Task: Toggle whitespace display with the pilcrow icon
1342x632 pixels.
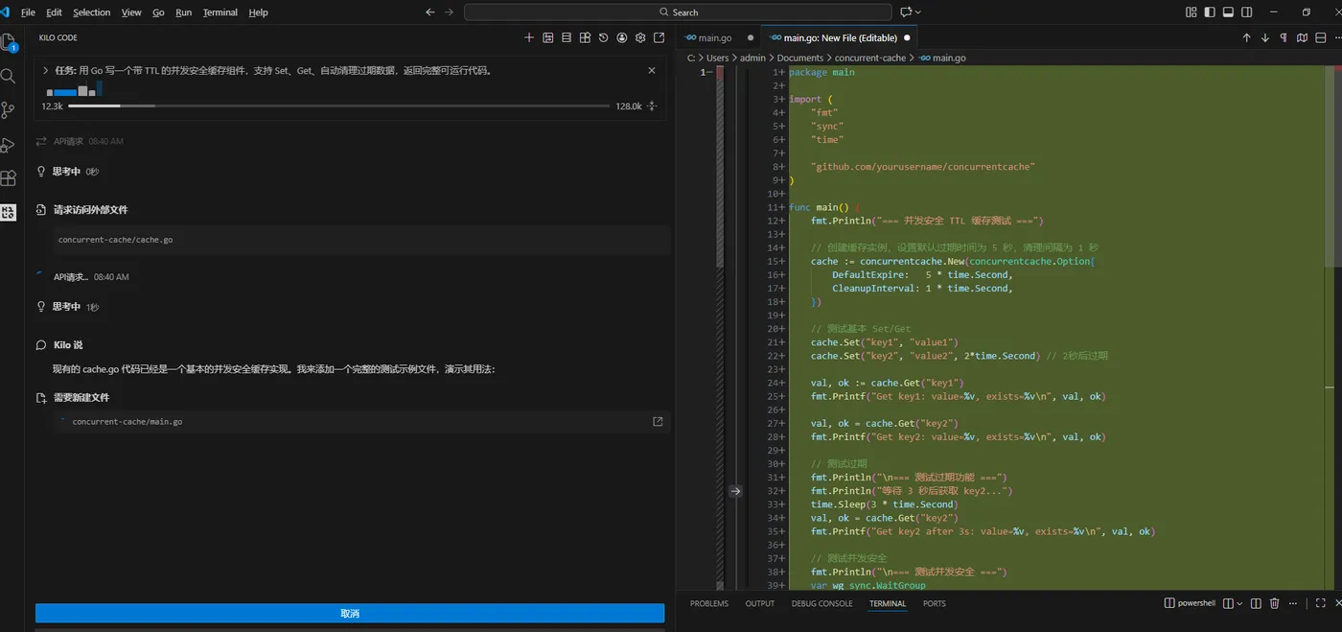Action: 1284,37
